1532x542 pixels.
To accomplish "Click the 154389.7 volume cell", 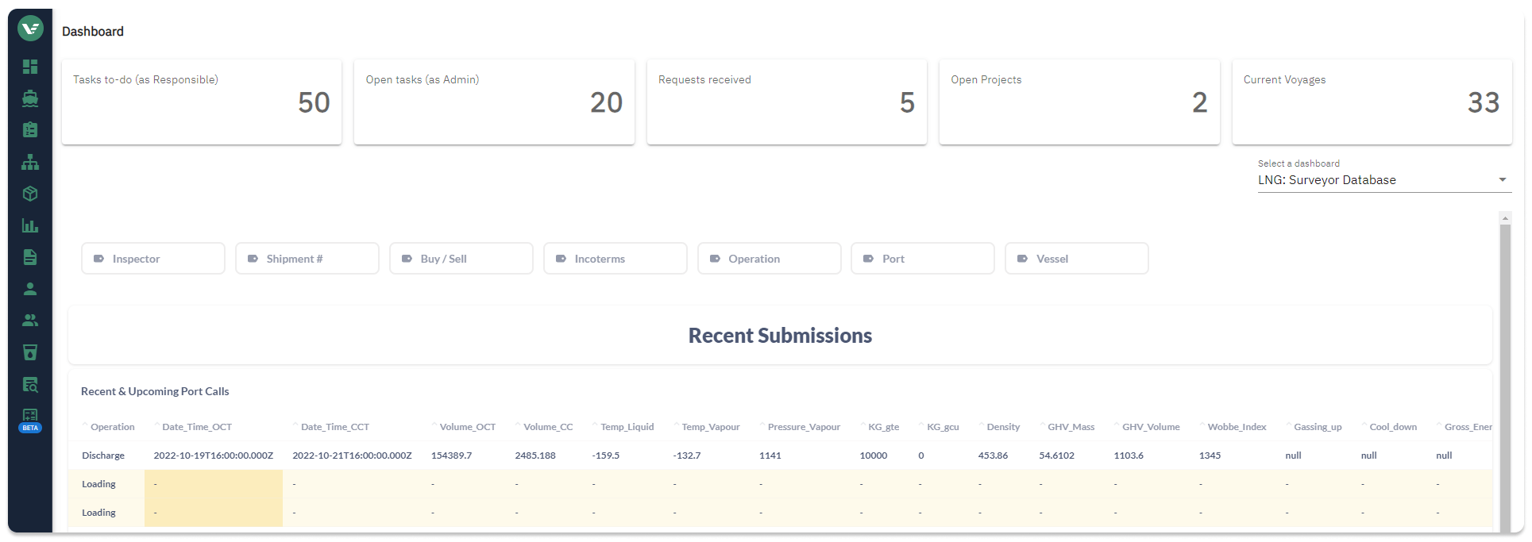I will [452, 456].
